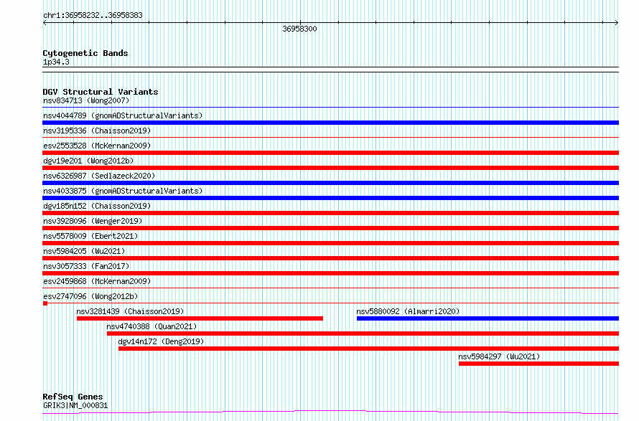Viewport: 639px width, 421px height.
Task: Open the nsv4740388 (Quan2021) label
Action: [151, 326]
